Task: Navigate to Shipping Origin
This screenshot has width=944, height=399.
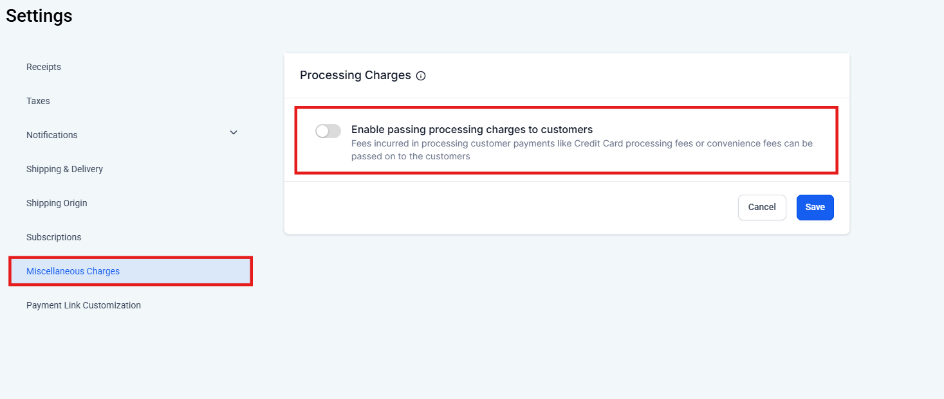Action: (x=57, y=203)
